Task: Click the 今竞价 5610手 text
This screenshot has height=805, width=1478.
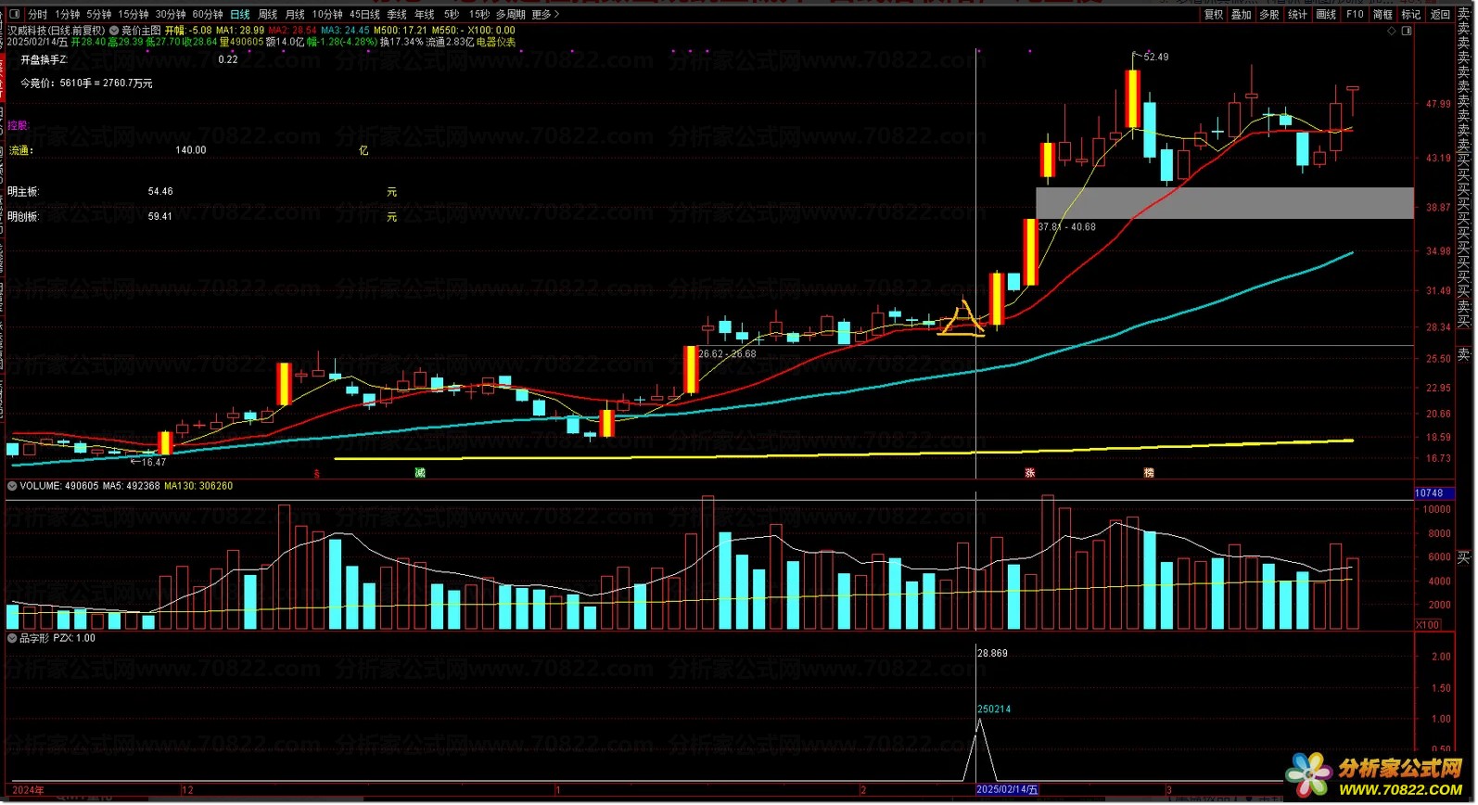Action: 87,83
